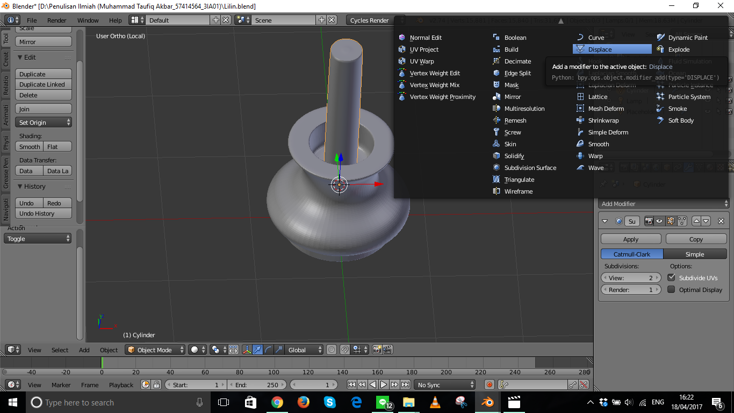The image size is (734, 413).
Task: Collapse the Subsurf modifier panel triangle
Action: (605, 221)
